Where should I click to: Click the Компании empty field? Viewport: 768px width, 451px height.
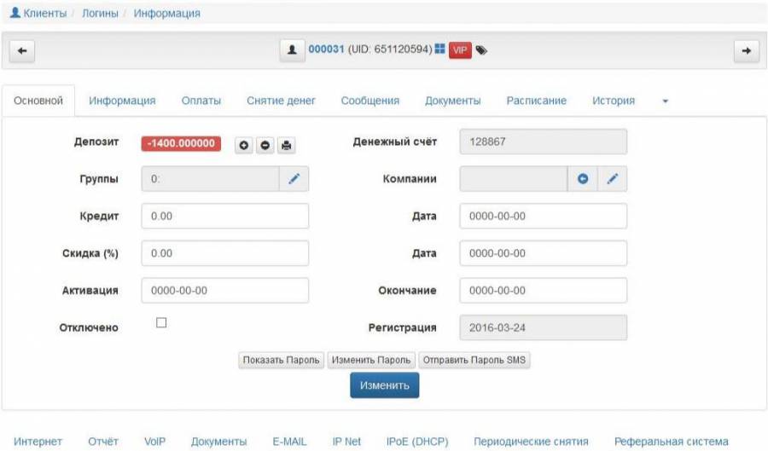coord(514,179)
